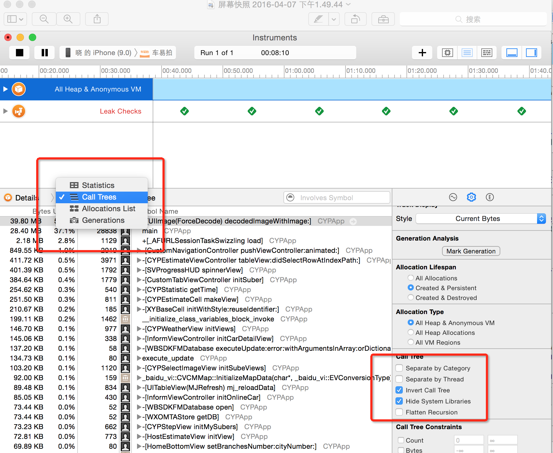This screenshot has width=553, height=453.
Task: Select All Heap Allocations radio button
Action: click(x=411, y=332)
